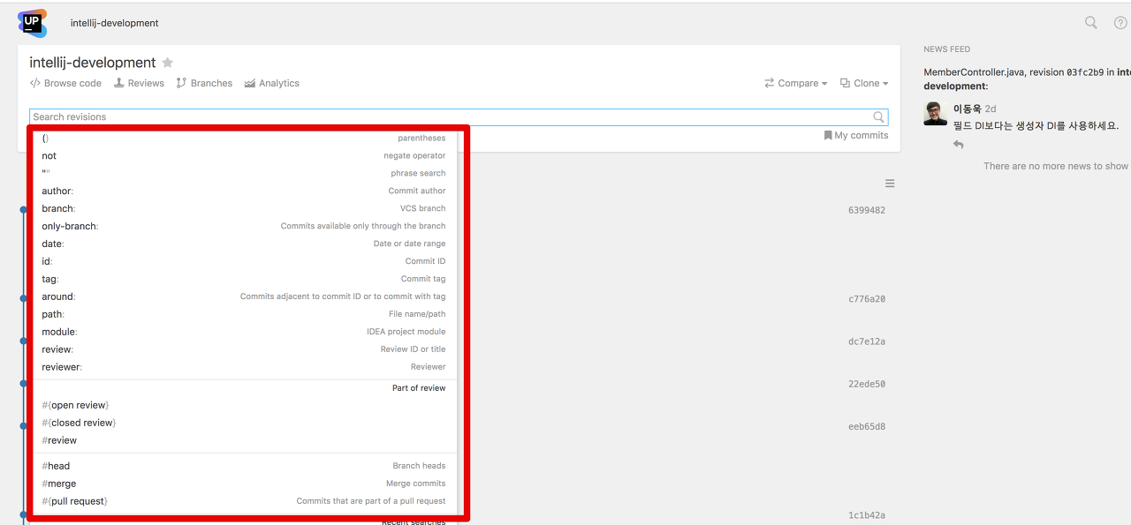
Task: Select '#merge' Merge commits suggestion
Action: click(244, 484)
